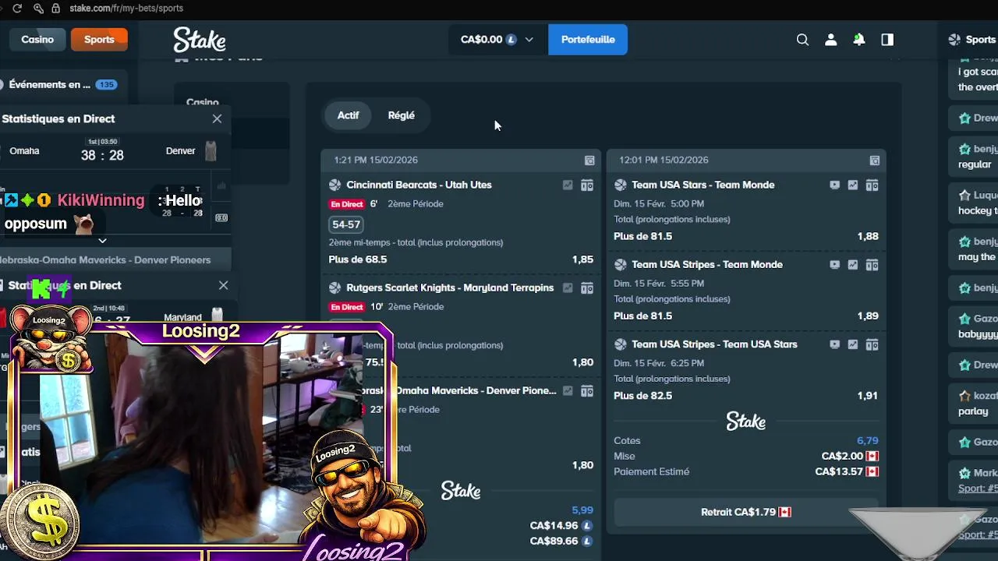Open Événements en direct with 135 badge
Screen dimensions: 998x561
[61, 84]
